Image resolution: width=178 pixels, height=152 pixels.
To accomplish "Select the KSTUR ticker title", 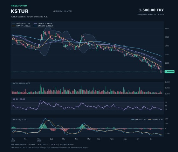I will pyautogui.click(x=19, y=11).
